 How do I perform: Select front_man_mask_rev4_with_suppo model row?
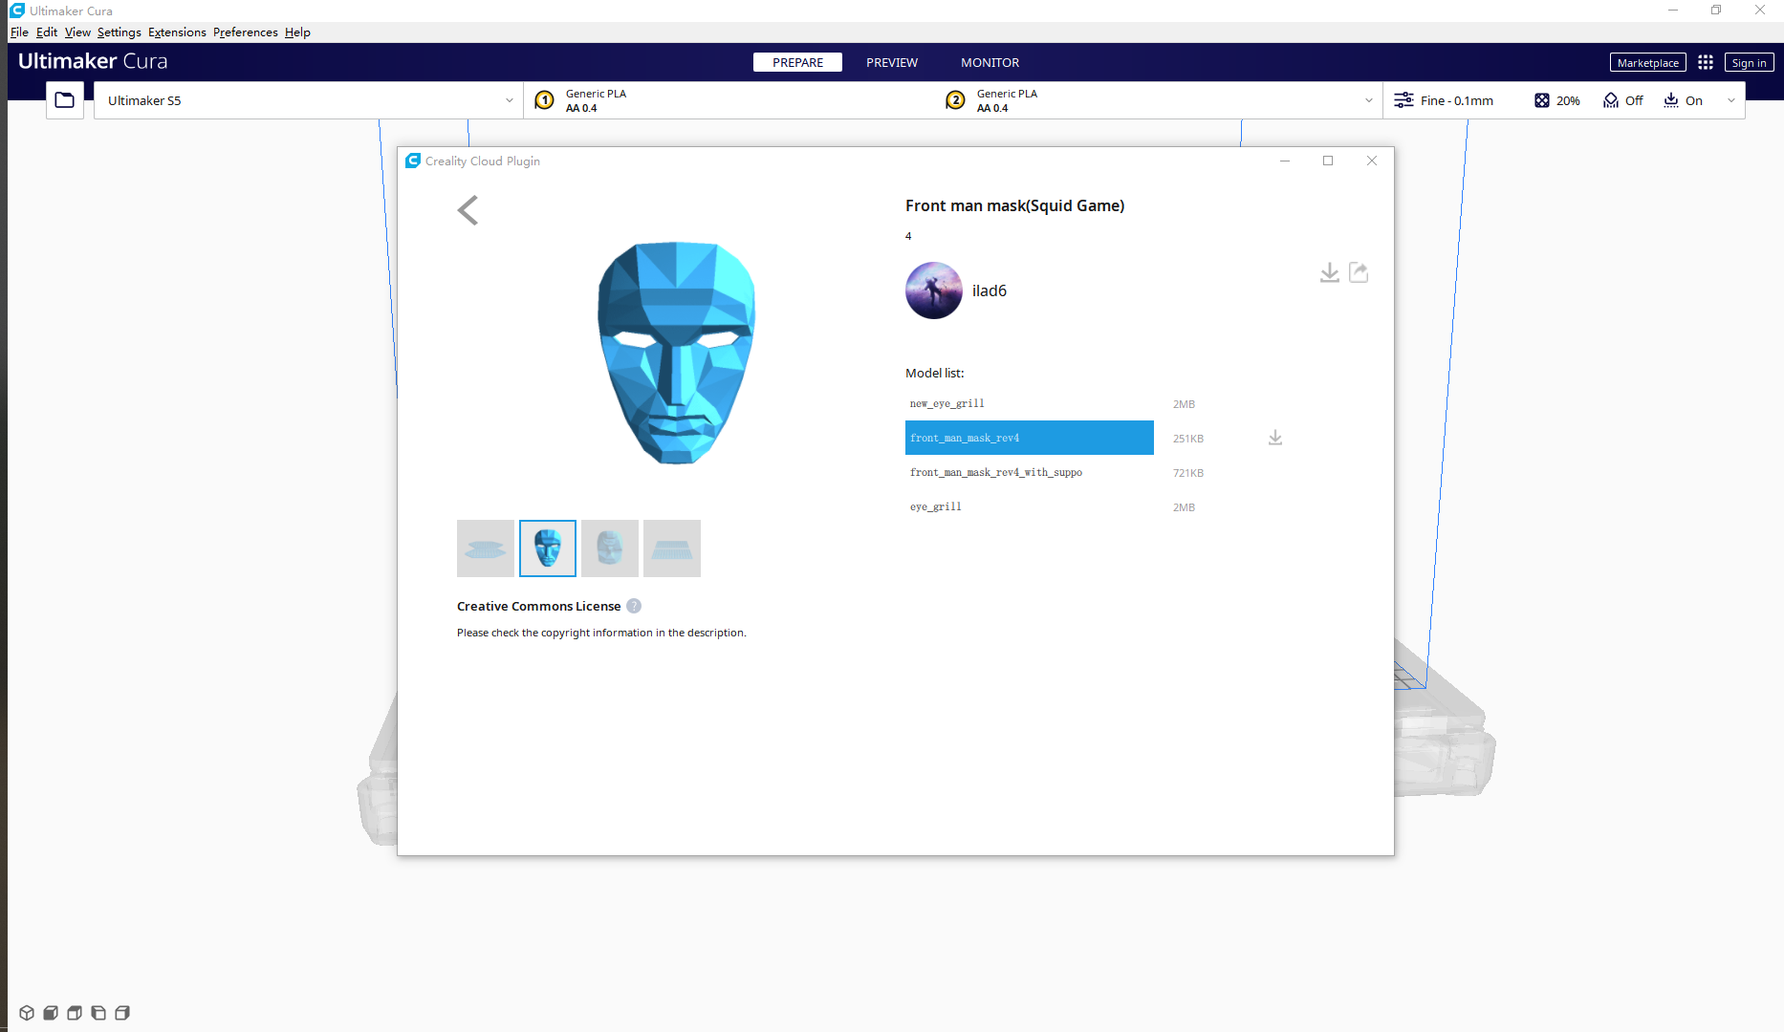(x=1030, y=472)
